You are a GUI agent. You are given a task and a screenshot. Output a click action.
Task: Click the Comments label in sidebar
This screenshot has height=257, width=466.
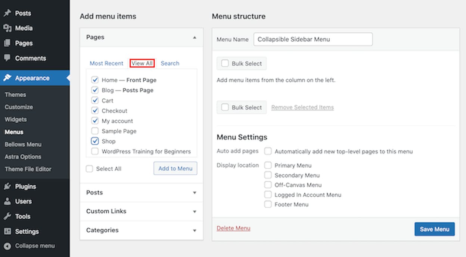point(31,58)
